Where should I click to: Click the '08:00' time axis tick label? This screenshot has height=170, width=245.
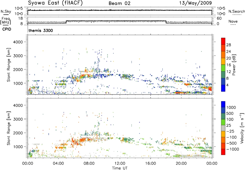(89, 164)
